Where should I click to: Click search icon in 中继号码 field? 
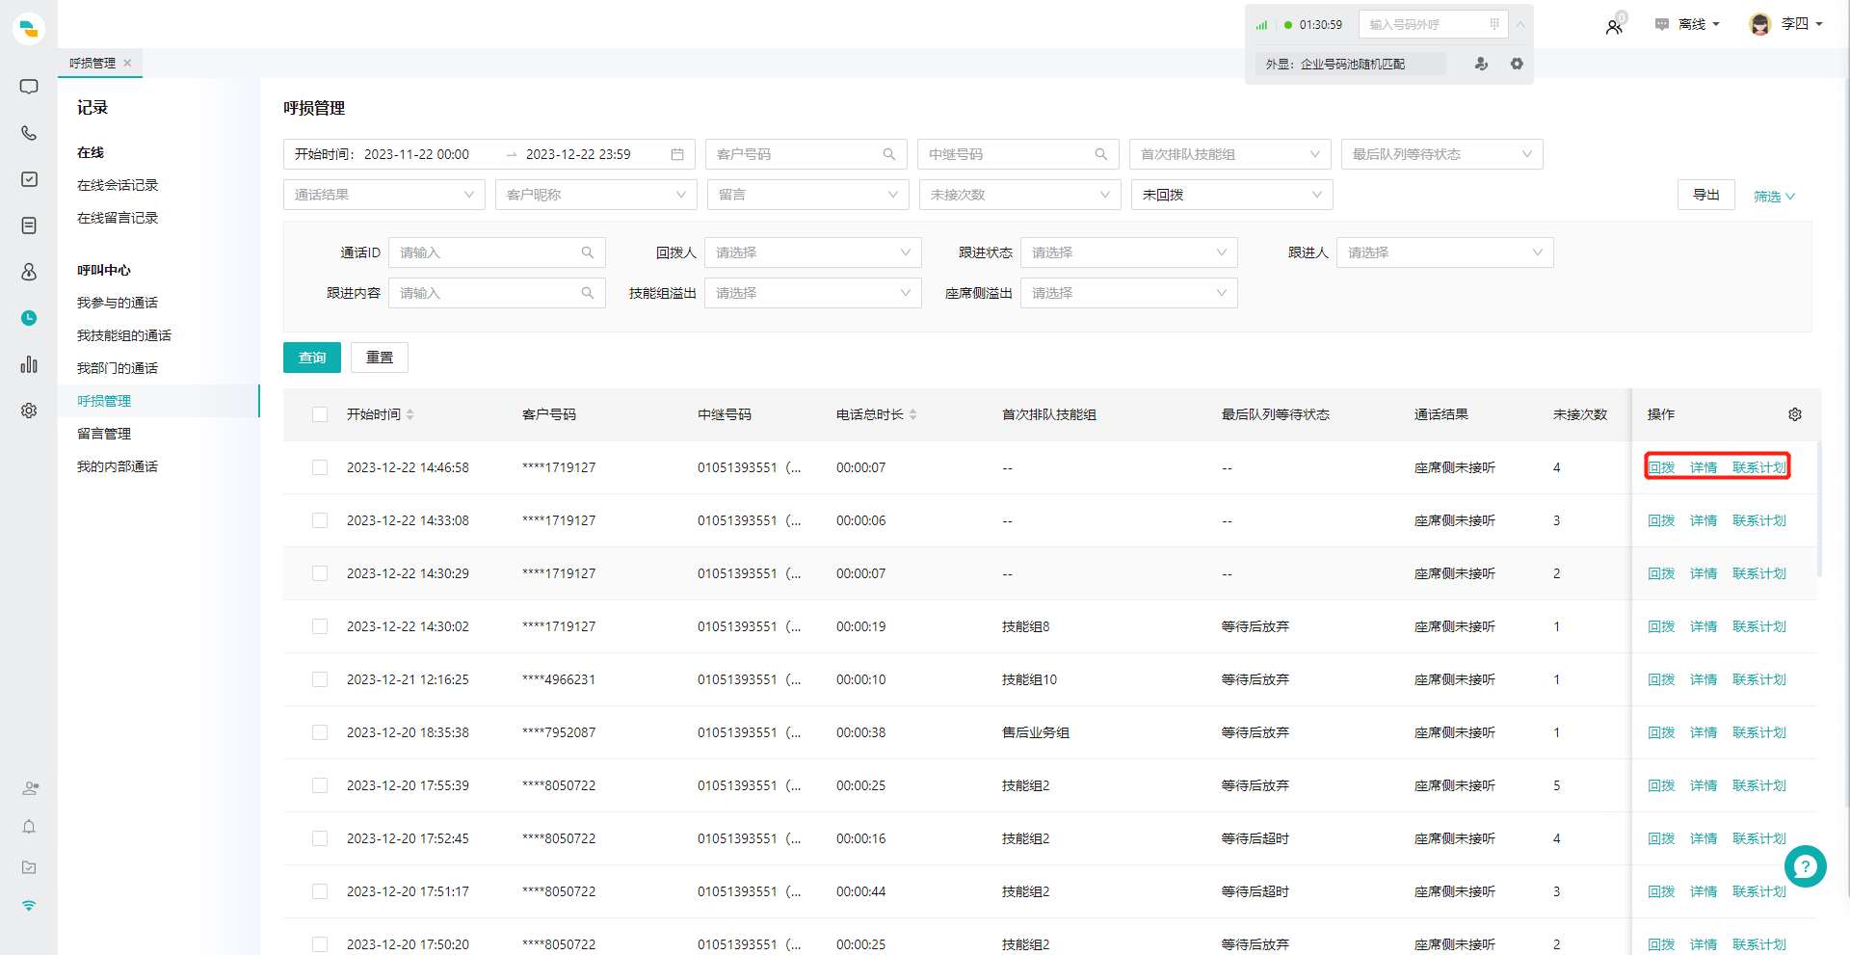1101,154
